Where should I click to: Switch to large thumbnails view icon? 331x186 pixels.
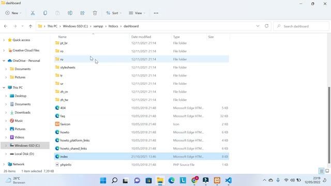(x=327, y=171)
